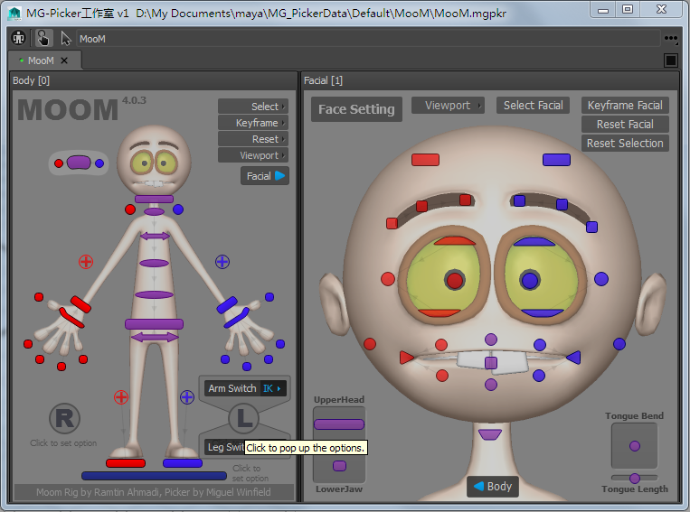Screen dimensions: 690x512
Task: Click the big R side option circle
Action: [64, 418]
